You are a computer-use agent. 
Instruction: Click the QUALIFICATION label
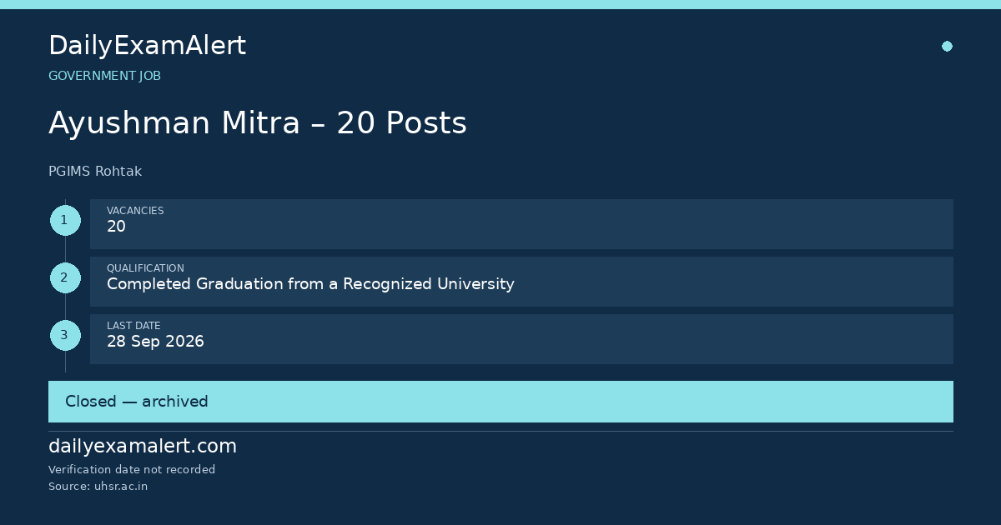click(145, 268)
